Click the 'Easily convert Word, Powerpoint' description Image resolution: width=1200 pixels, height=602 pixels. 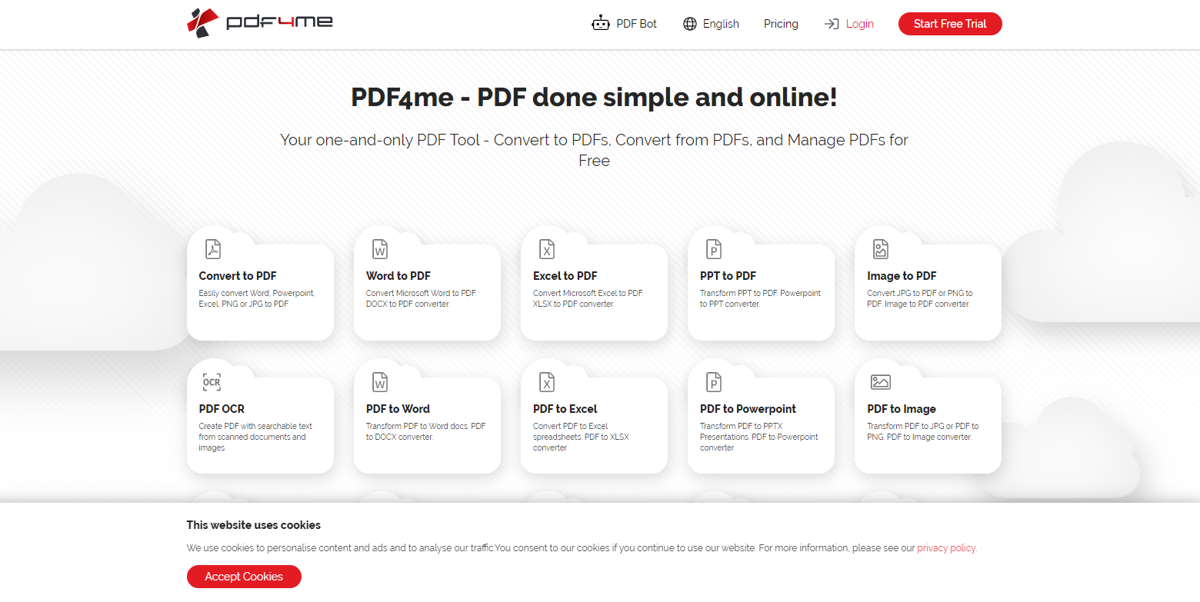[257, 298]
